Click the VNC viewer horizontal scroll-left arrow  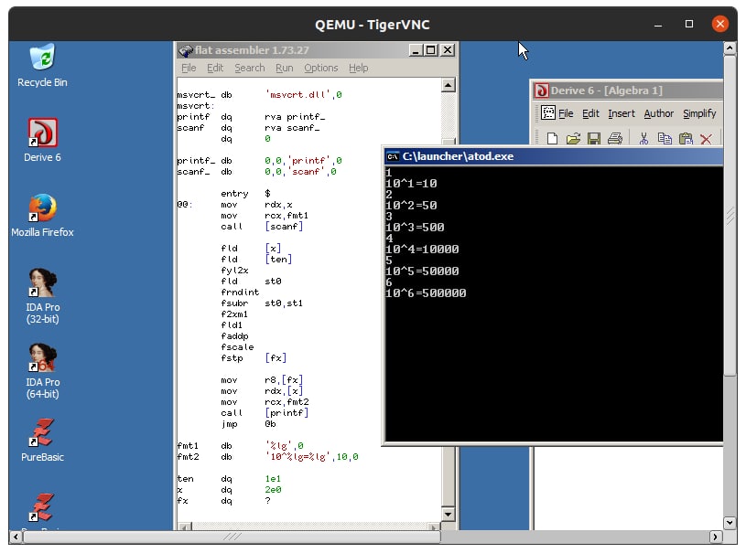(x=16, y=537)
